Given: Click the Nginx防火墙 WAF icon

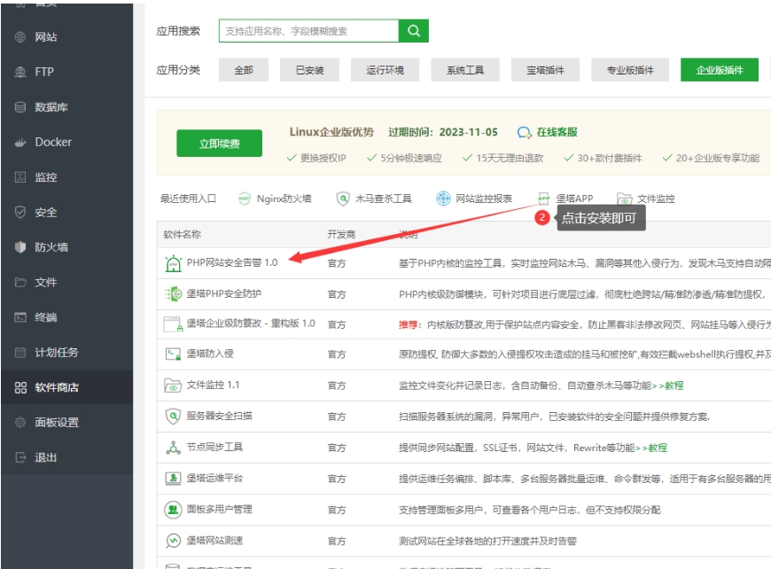Looking at the screenshot, I should pos(244,199).
